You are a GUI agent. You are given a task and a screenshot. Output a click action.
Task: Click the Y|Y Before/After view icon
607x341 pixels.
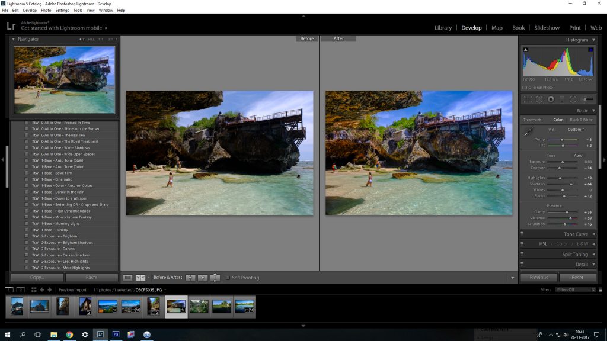(140, 278)
